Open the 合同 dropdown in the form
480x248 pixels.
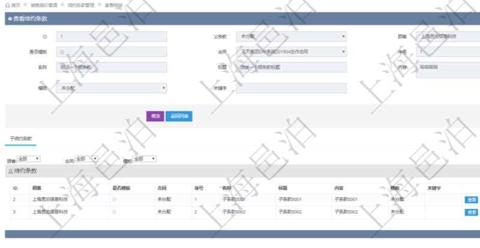point(290,52)
